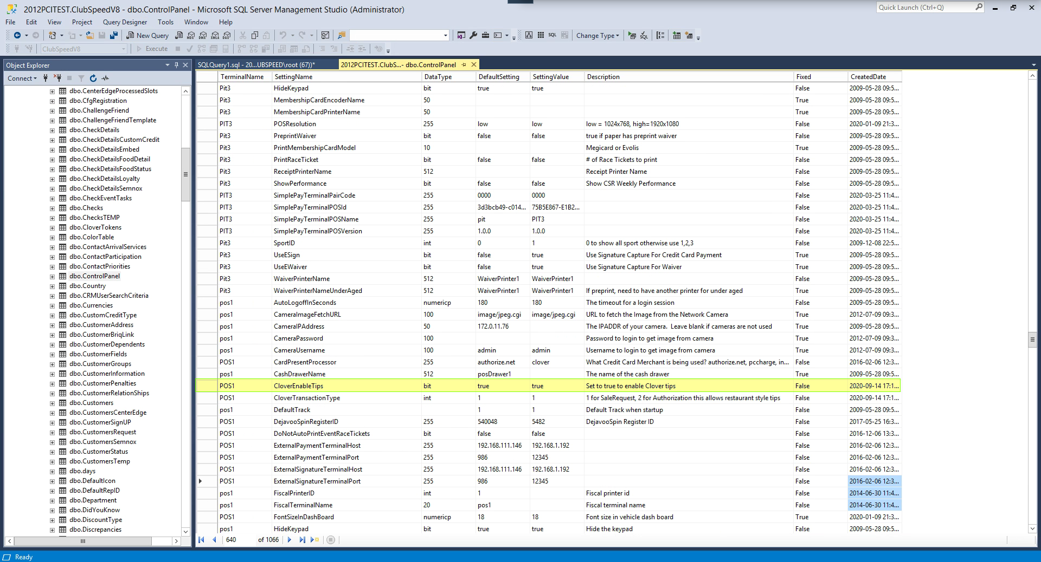Click the Add New Derived Table icon
The height and width of the screenshot is (562, 1041).
click(x=689, y=35)
